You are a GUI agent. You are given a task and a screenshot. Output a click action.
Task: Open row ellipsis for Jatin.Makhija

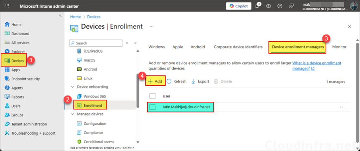[x=342, y=107]
